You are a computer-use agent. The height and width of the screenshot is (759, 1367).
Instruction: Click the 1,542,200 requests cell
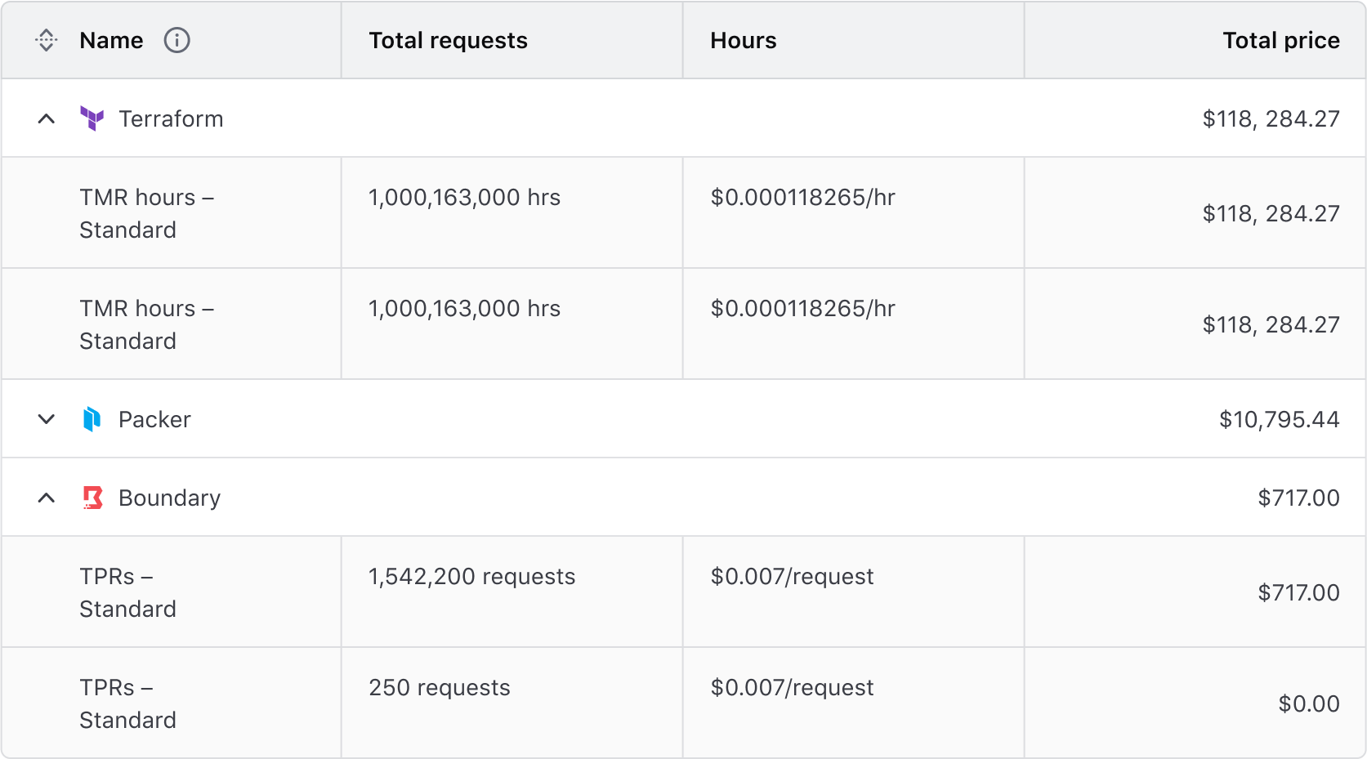tap(471, 576)
